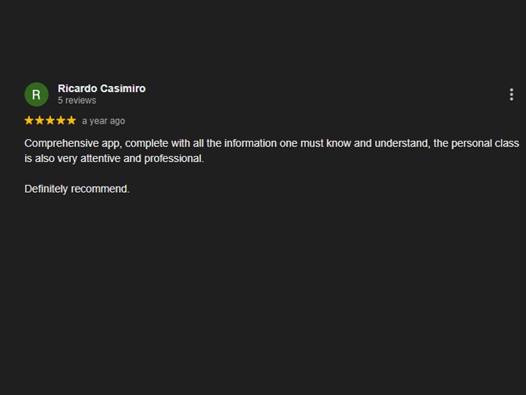Viewport: 526px width, 395px height.
Task: Click the word 'understand' in the review
Action: coord(401,143)
